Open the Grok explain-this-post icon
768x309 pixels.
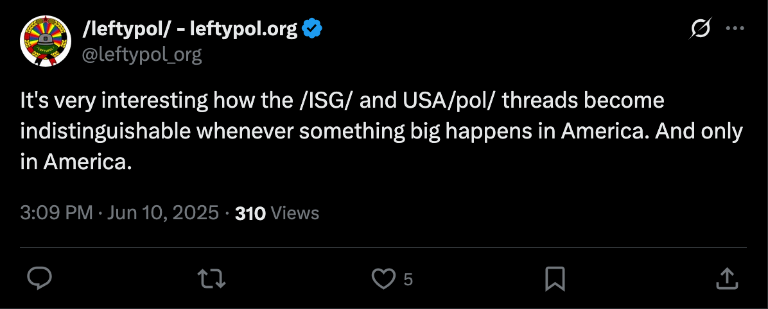point(701,29)
